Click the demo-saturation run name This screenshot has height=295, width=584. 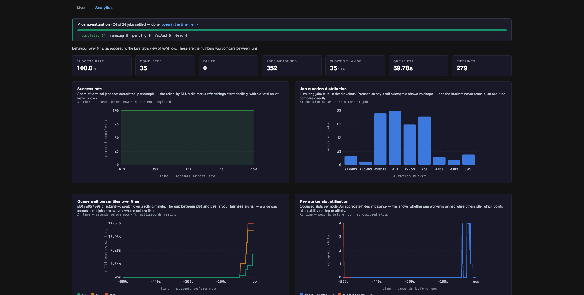(96, 24)
